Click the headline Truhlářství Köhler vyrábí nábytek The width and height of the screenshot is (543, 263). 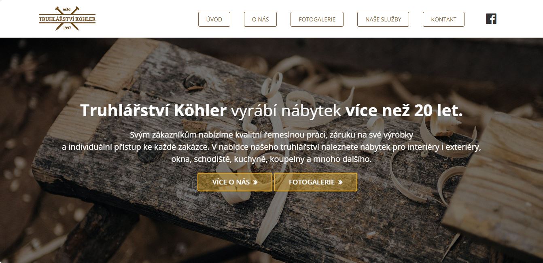[211, 110]
